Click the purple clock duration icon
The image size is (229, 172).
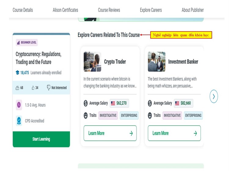(x=19, y=105)
